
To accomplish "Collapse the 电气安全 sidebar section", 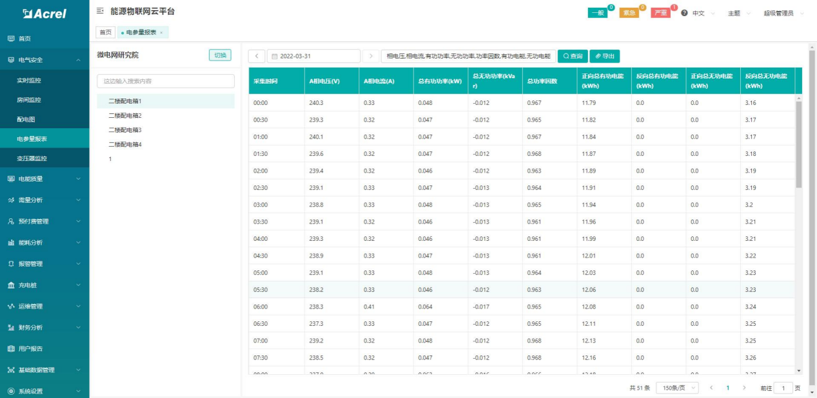I will (44, 60).
